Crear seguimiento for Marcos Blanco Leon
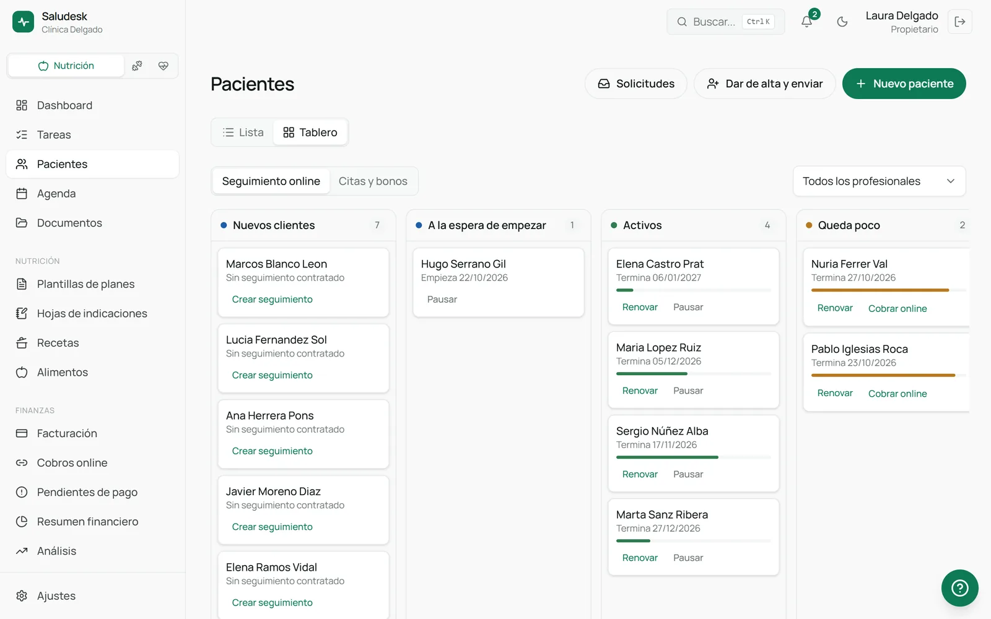 click(x=273, y=300)
